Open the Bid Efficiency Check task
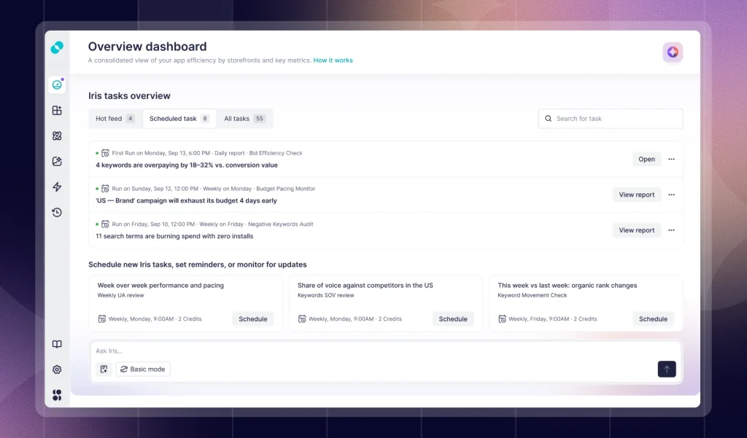 tap(646, 159)
